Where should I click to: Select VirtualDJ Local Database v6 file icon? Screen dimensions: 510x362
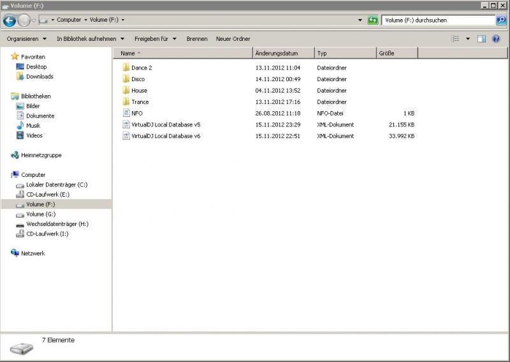coord(126,136)
